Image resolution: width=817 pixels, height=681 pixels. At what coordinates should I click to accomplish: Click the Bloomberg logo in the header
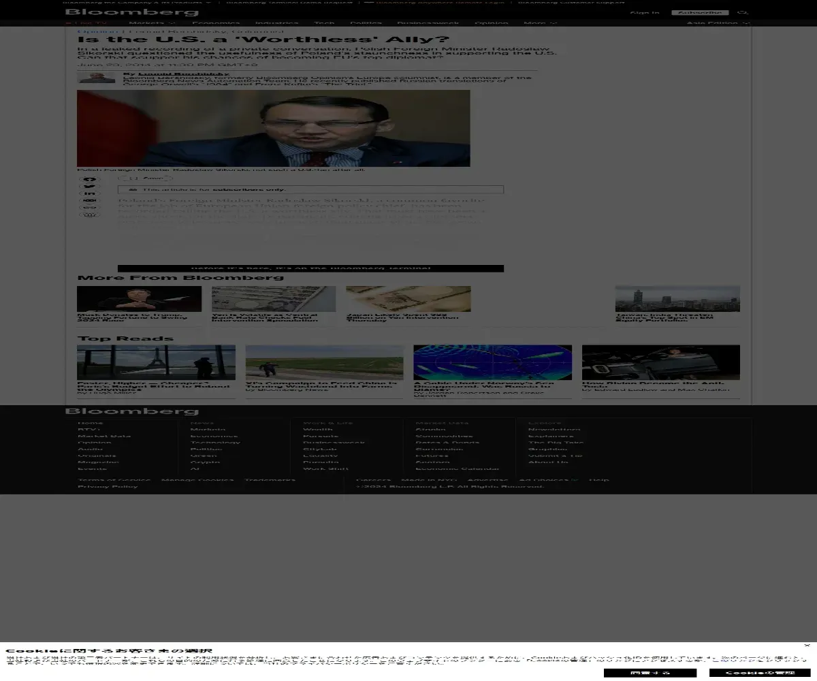click(131, 12)
